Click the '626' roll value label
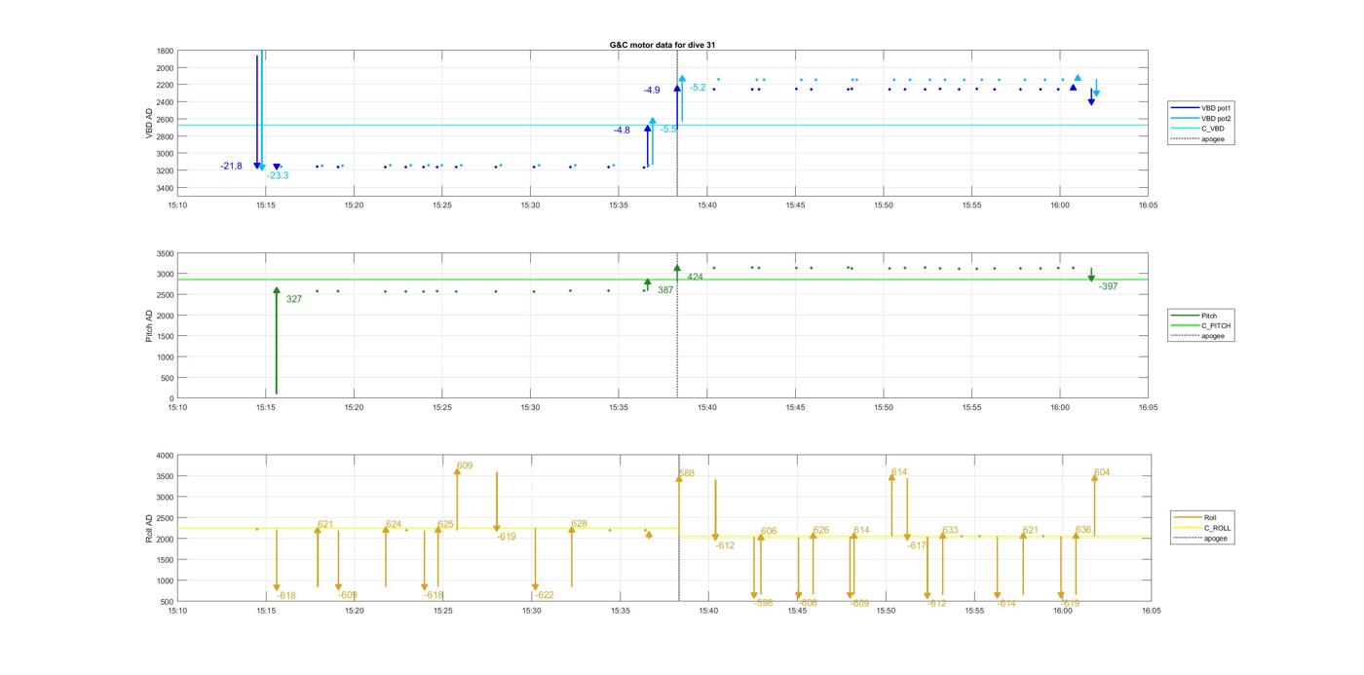Viewport: 1364px width, 675px height. tap(821, 530)
